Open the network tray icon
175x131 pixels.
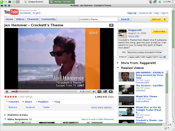tap(155, 2)
